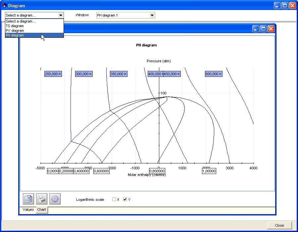Switch to the Chart tab
Viewport: 298px width, 232px height.
[x=41, y=209]
